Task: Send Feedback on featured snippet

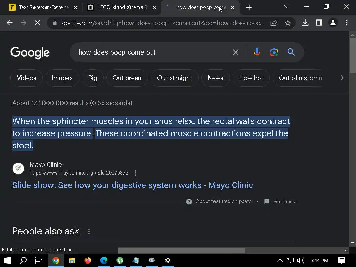Action: point(280,202)
